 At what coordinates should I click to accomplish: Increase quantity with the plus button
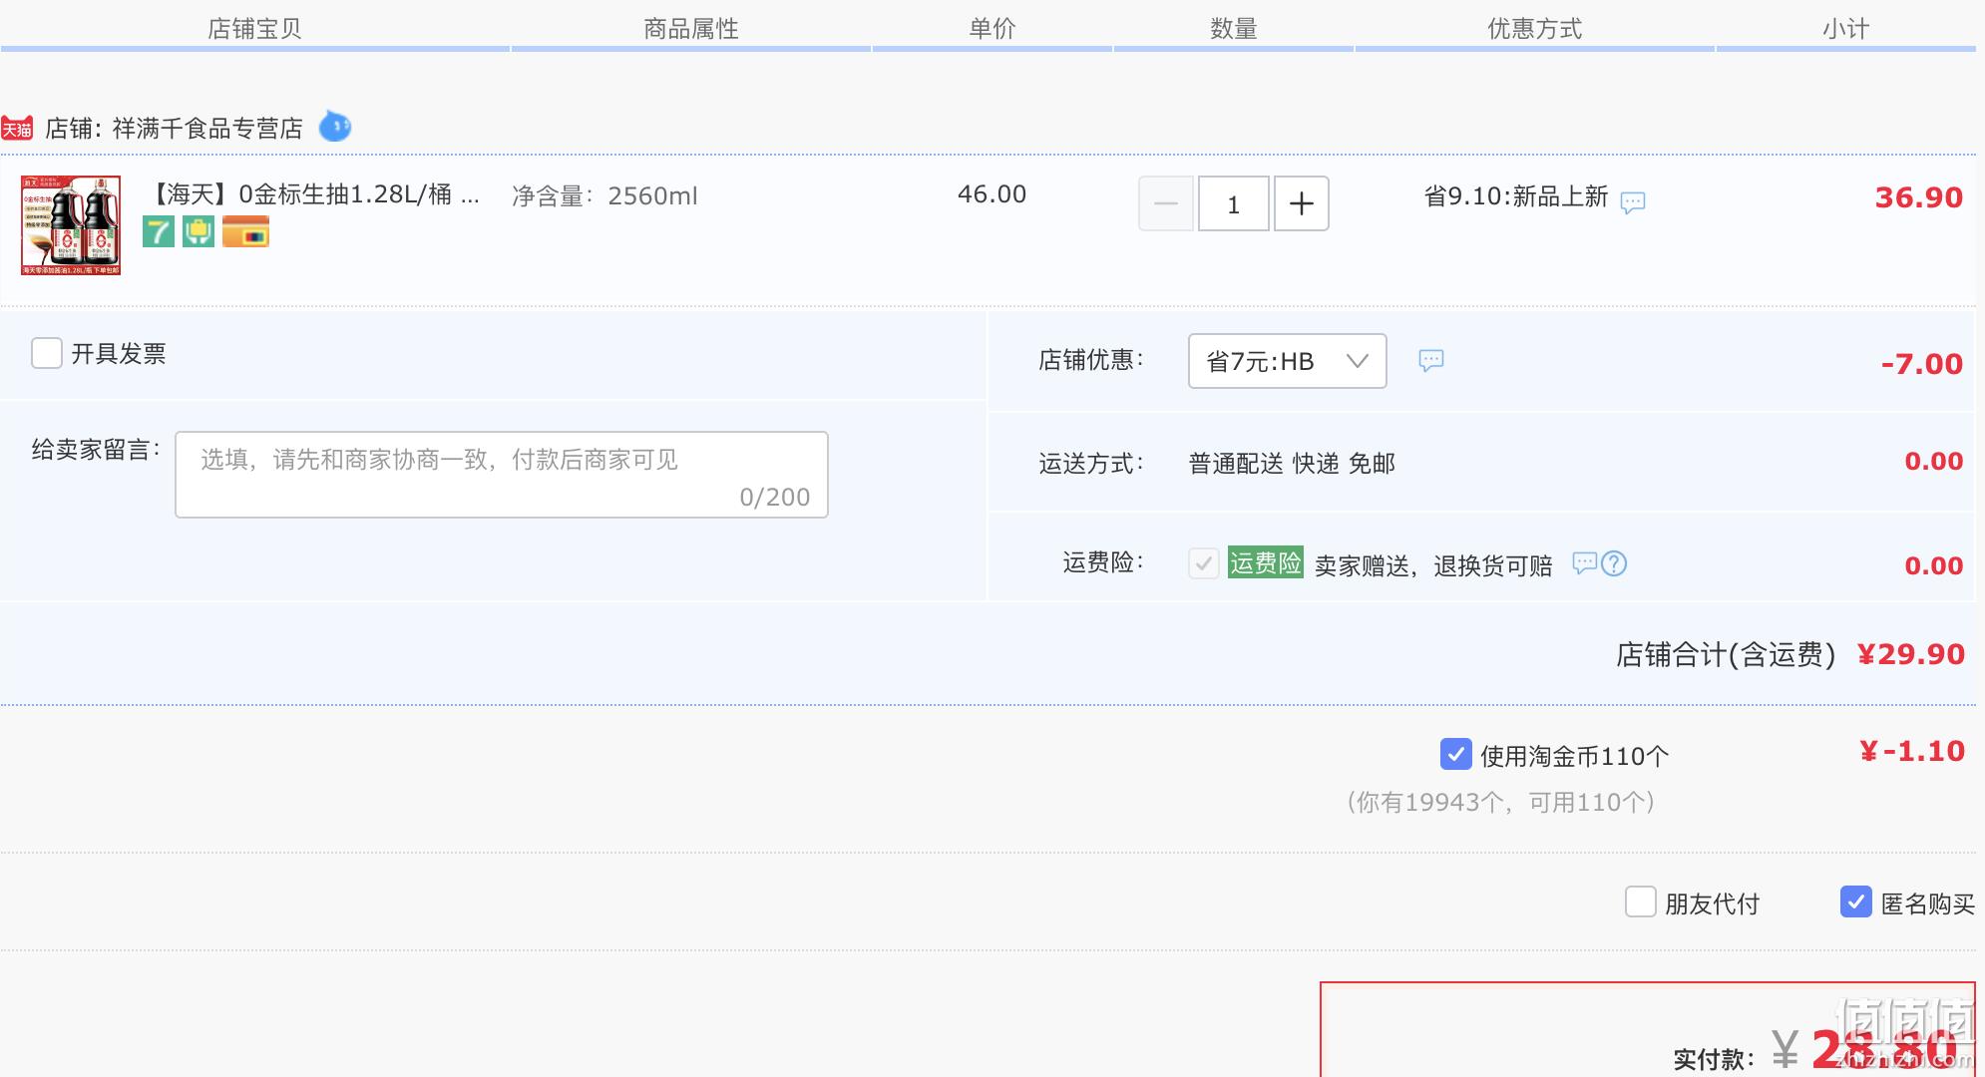coord(1302,203)
